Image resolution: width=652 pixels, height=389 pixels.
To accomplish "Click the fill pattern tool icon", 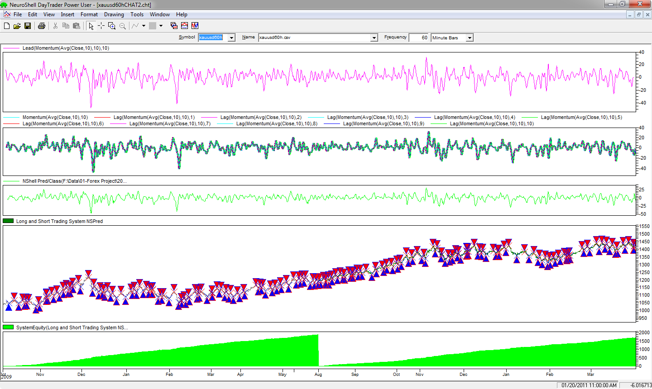I will (x=153, y=26).
